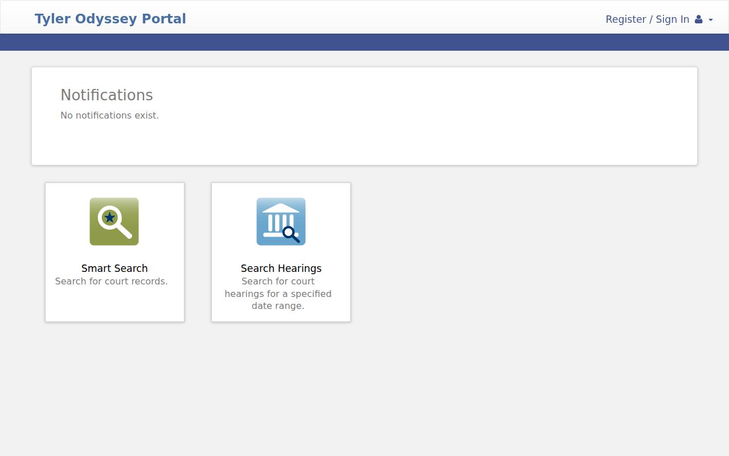Open Search Hearings courthouse icon
The width and height of the screenshot is (729, 456).
pos(281,222)
